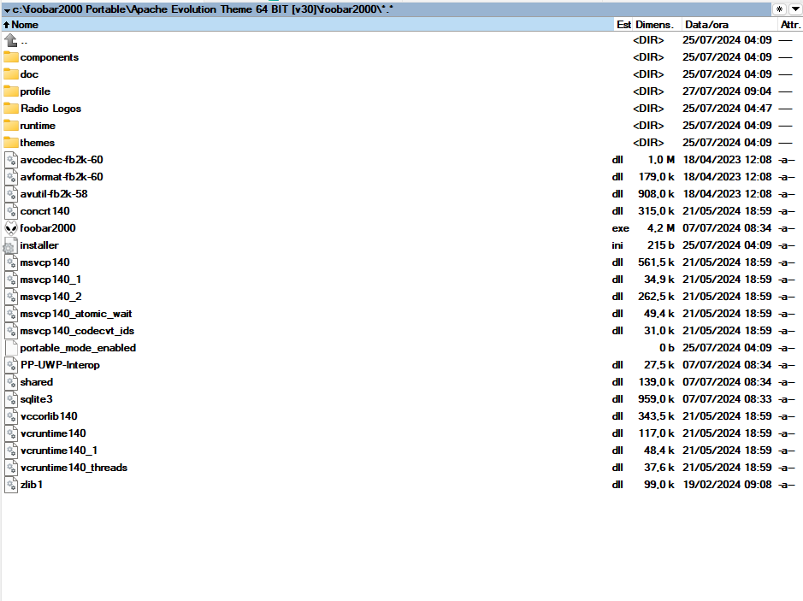Click the exe extension of foobar2000
Viewport: 803px width, 601px height.
pos(620,228)
